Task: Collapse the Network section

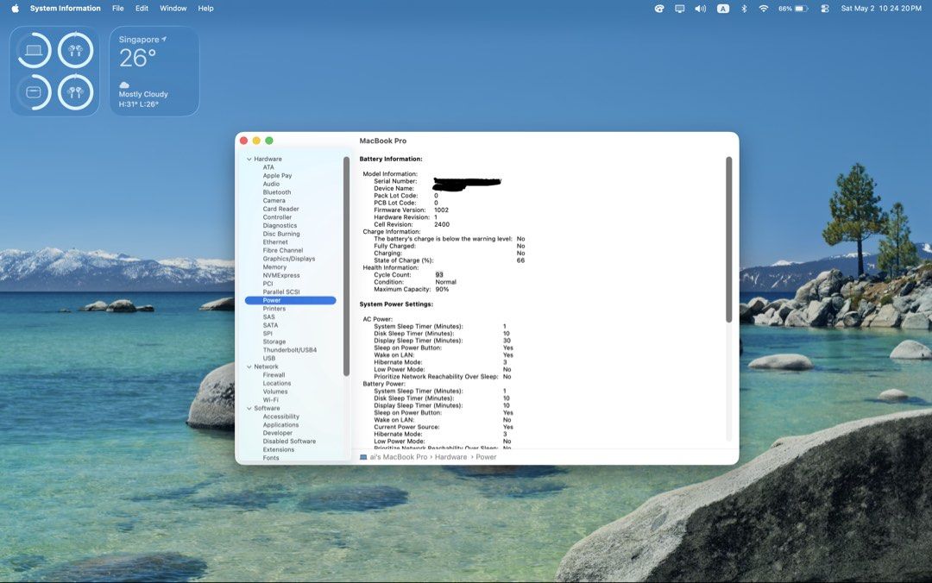Action: 249,367
